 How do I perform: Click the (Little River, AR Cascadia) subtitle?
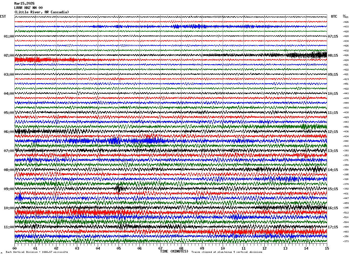tap(42, 12)
